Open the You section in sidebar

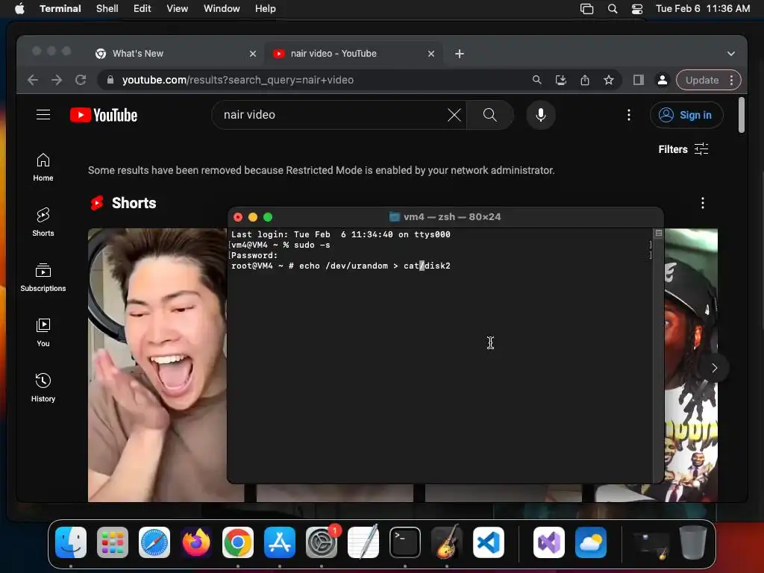point(43,332)
